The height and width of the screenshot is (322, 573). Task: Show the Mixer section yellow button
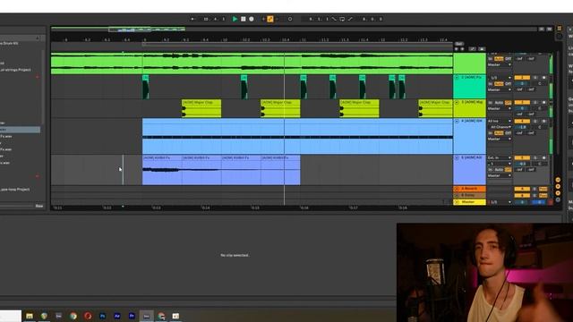[x=558, y=193]
